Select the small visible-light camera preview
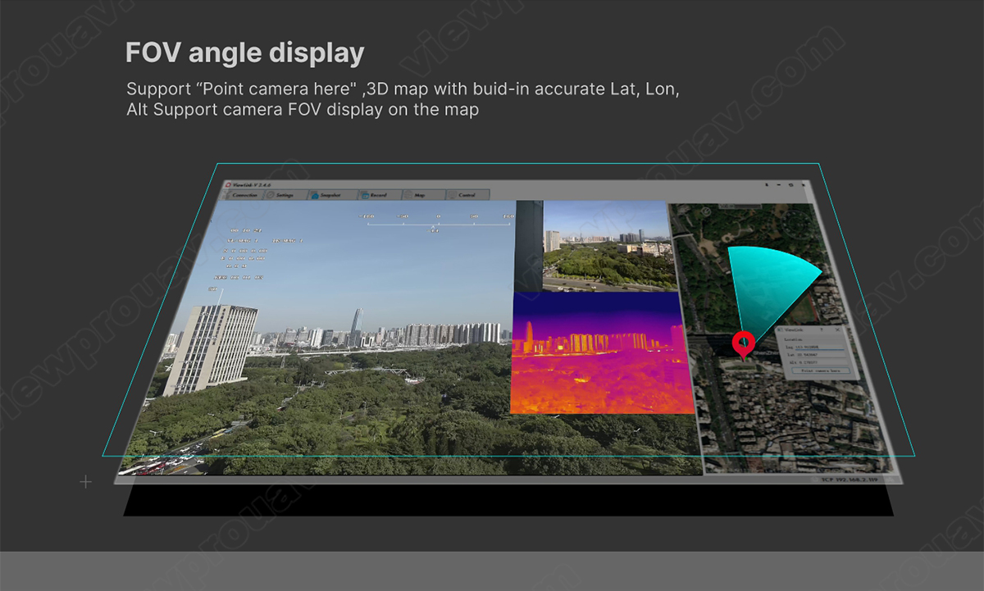Viewport: 984px width, 591px height. tap(609, 247)
